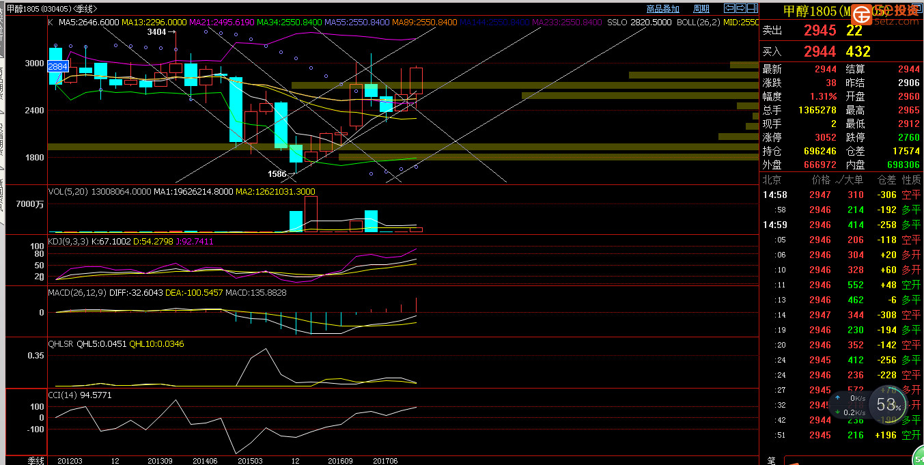
Task: Select the :51 tick row with +196
Action: click(x=841, y=435)
